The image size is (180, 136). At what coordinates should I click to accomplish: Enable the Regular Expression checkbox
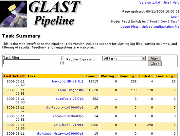63,58
